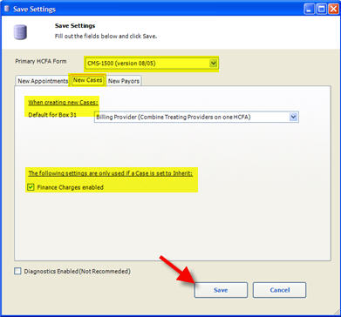
Task: Minimize the Save Settings window
Action: click(310, 10)
